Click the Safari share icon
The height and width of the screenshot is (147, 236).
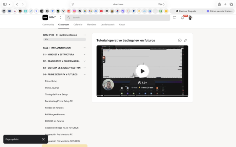pyautogui.click(x=219, y=4)
